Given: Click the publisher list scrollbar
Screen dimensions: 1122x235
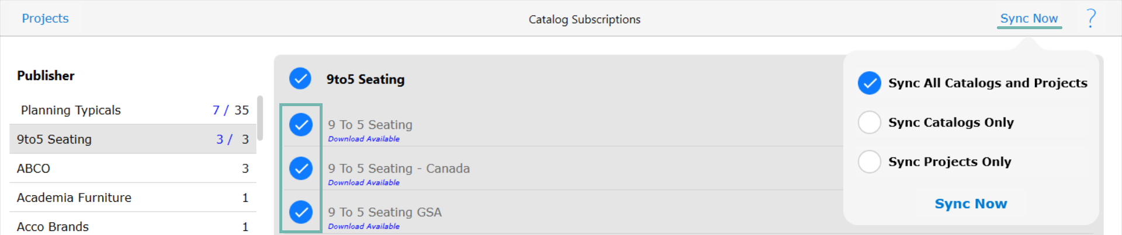Looking at the screenshot, I should point(260,118).
